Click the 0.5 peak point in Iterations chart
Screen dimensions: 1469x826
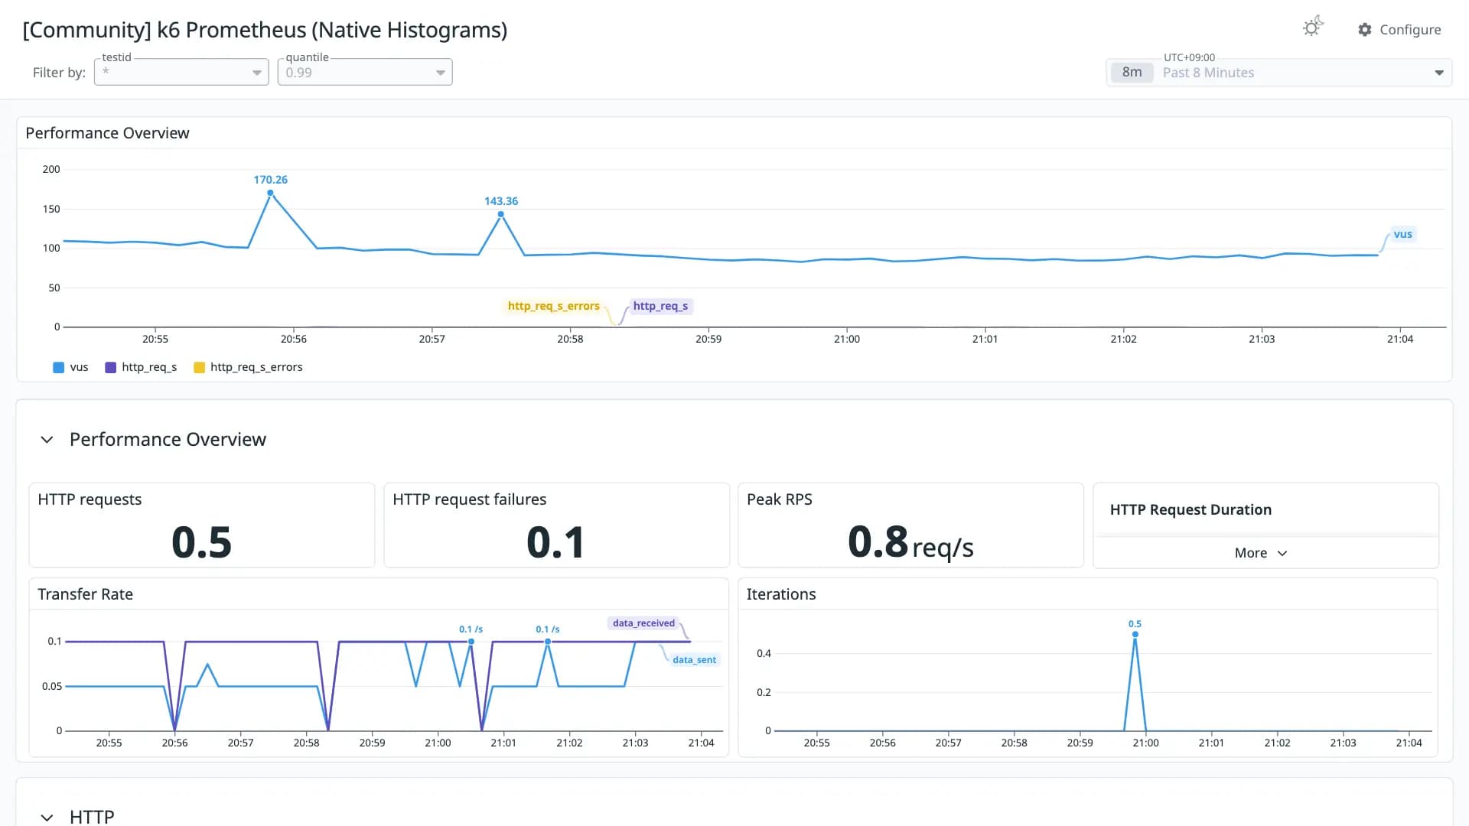coord(1135,634)
